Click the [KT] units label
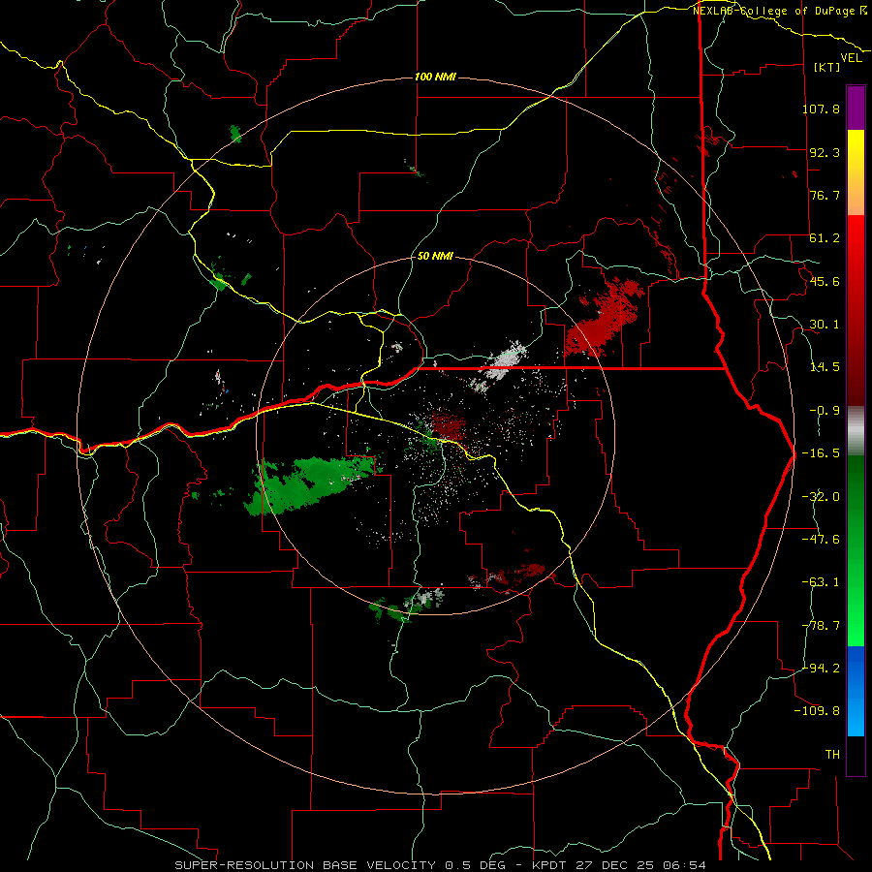 tap(826, 67)
